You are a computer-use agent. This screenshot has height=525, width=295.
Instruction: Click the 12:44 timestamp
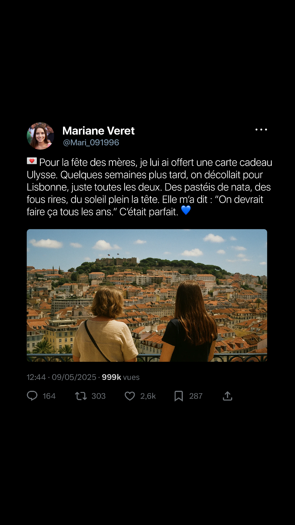[x=36, y=377]
